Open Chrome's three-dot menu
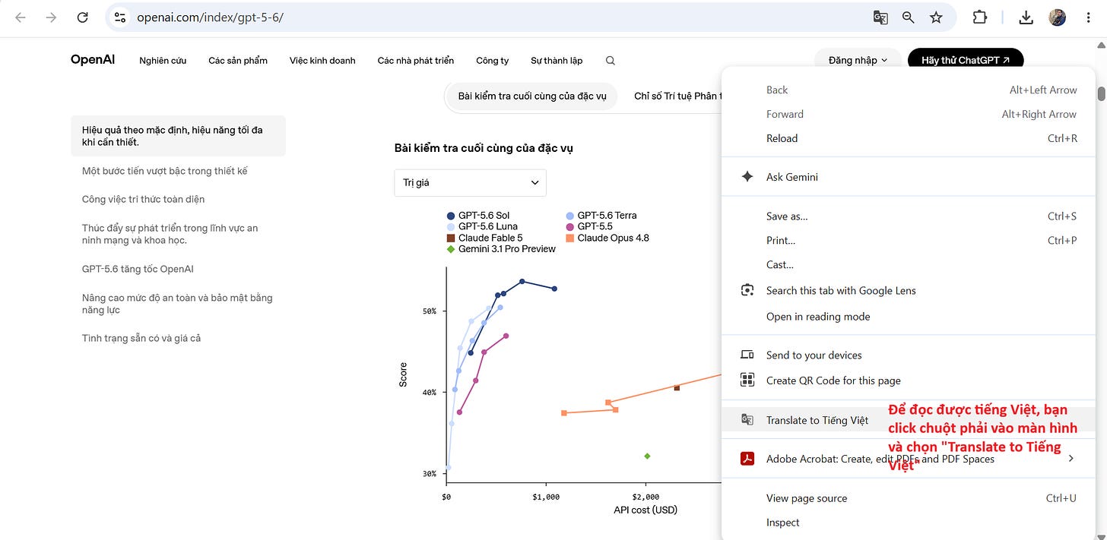Viewport: 1107px width, 540px height. (1089, 17)
